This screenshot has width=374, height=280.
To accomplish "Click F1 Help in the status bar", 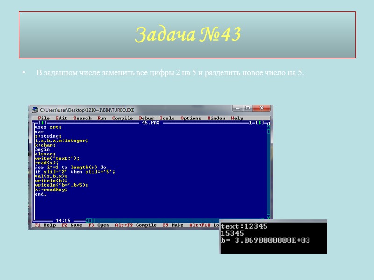I will [45, 225].
